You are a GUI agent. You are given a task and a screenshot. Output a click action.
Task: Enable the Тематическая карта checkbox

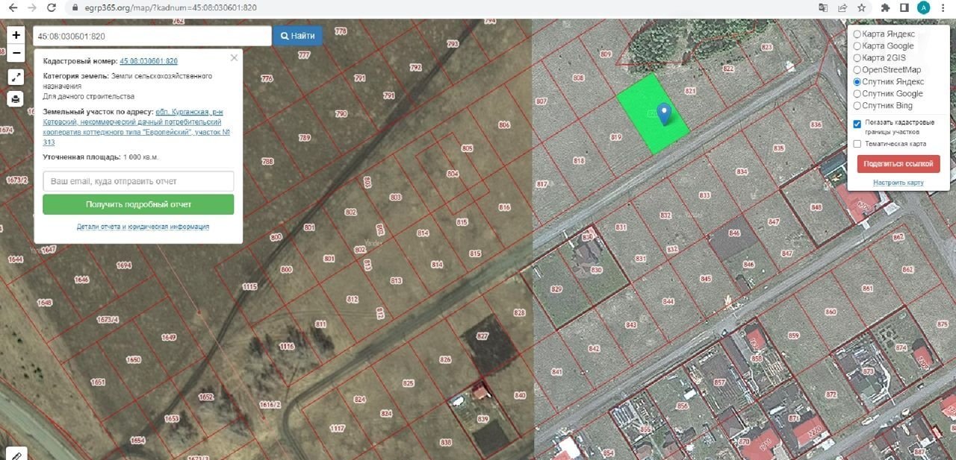pos(857,144)
